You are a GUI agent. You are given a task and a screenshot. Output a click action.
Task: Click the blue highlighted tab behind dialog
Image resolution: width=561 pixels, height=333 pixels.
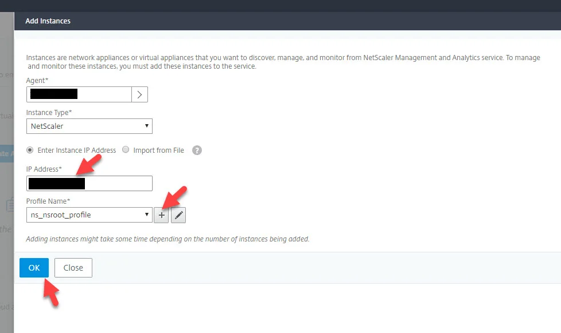(7, 154)
